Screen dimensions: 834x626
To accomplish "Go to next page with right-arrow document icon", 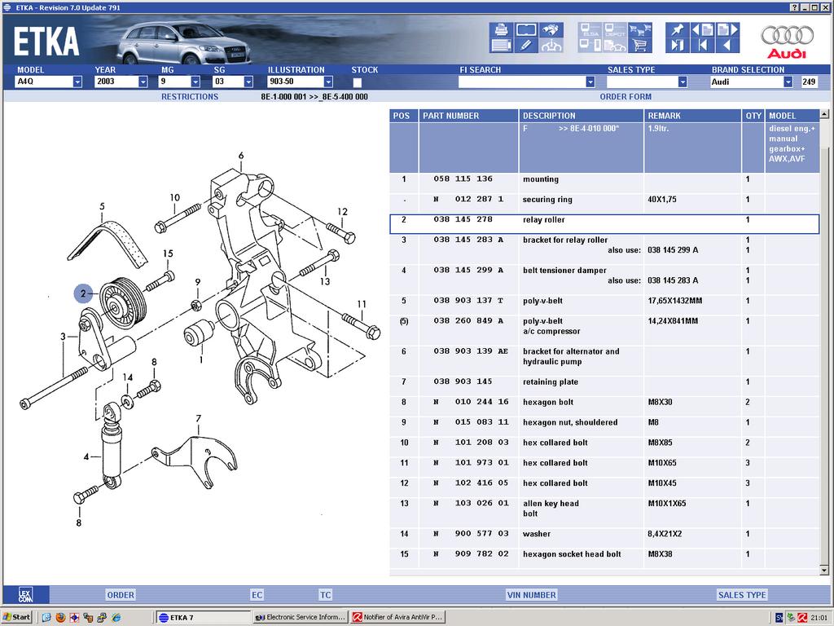I will point(726,29).
